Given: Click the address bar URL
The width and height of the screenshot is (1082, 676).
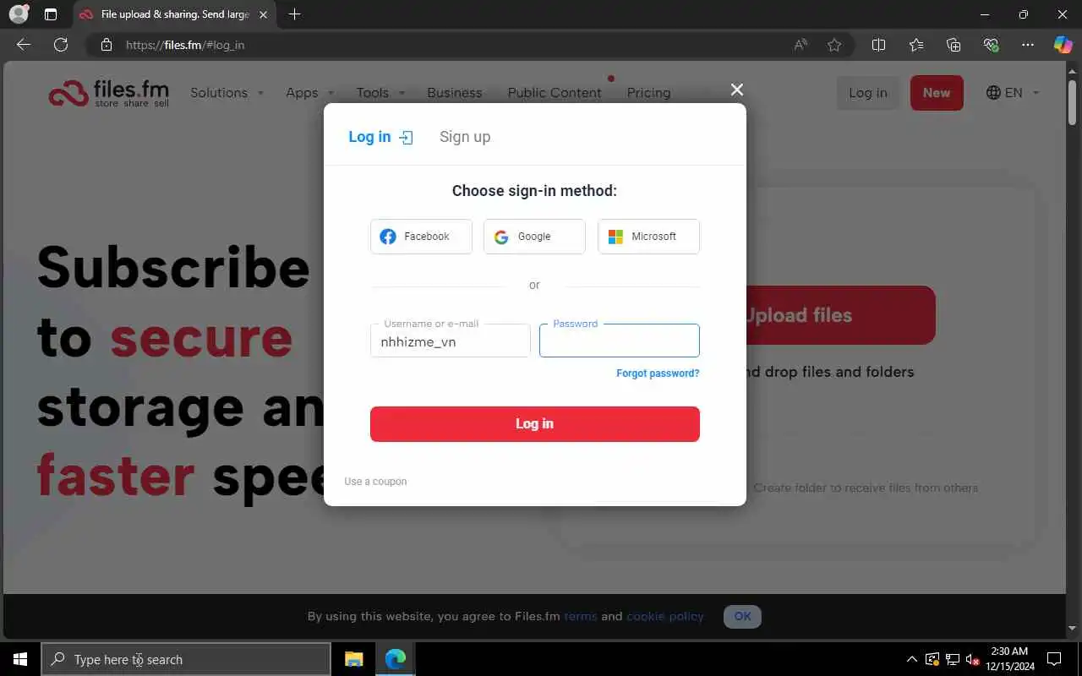Looking at the screenshot, I should click(185, 45).
